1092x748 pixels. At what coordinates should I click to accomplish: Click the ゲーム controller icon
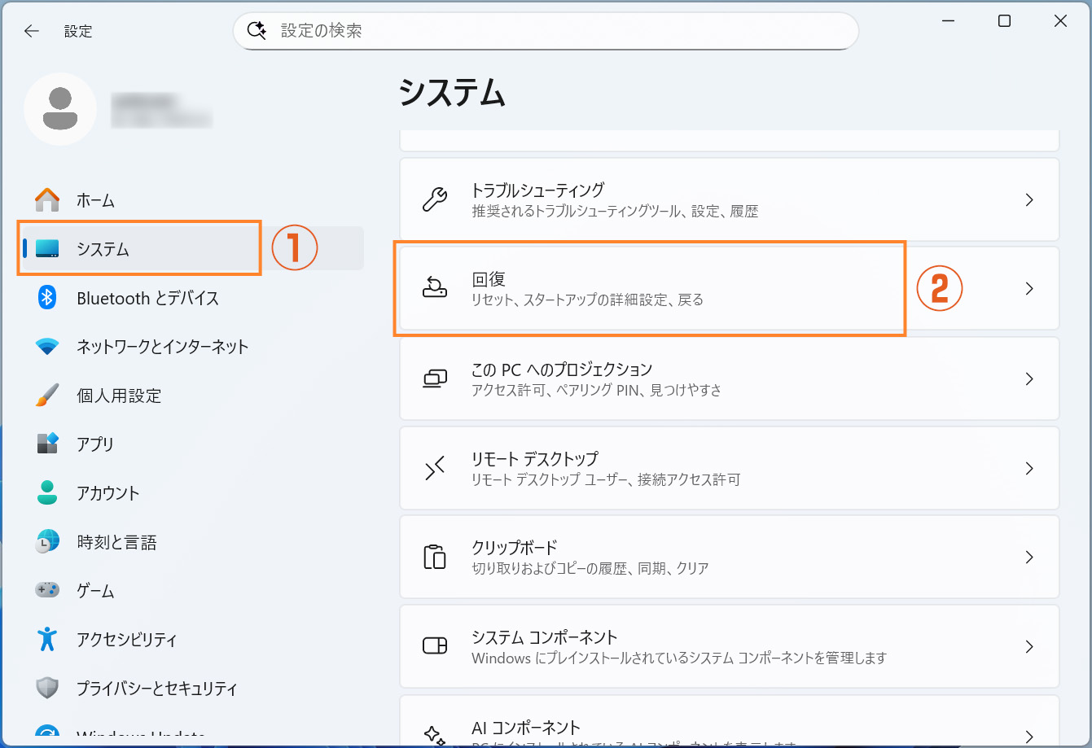[47, 590]
